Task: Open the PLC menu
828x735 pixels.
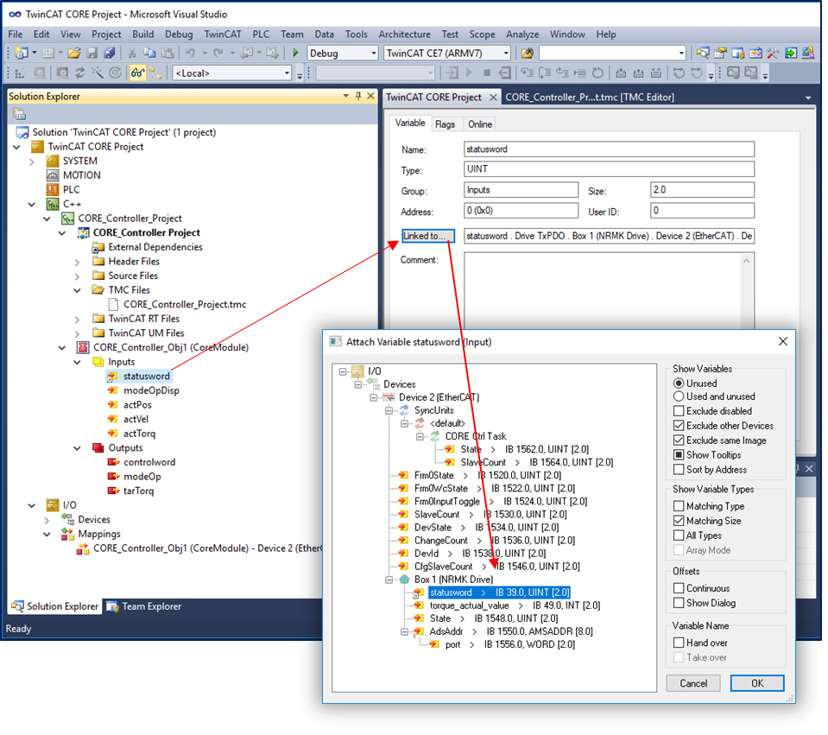Action: click(x=261, y=35)
